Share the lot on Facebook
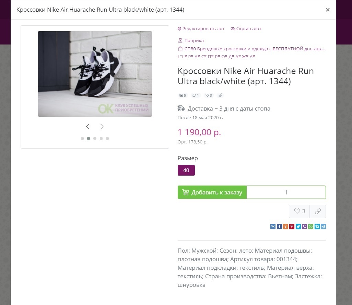 click(x=279, y=226)
